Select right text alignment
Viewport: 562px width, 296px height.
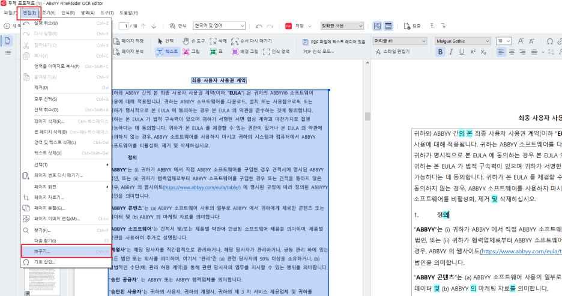tap(522, 52)
